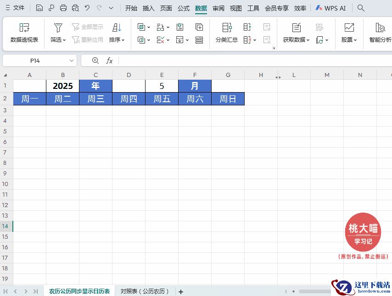Click the ungroup icon with red x
This screenshot has height=296, width=392.
(247, 40)
